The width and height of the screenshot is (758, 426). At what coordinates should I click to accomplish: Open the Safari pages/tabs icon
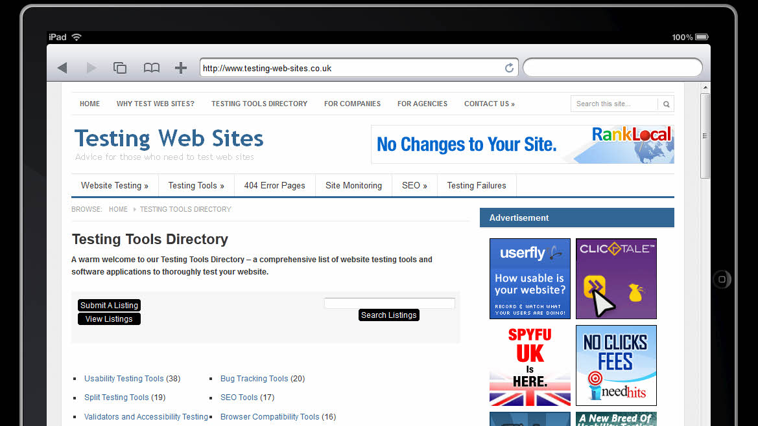[120, 68]
